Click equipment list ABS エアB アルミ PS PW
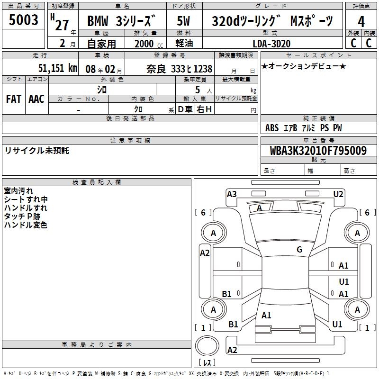 coord(304,127)
